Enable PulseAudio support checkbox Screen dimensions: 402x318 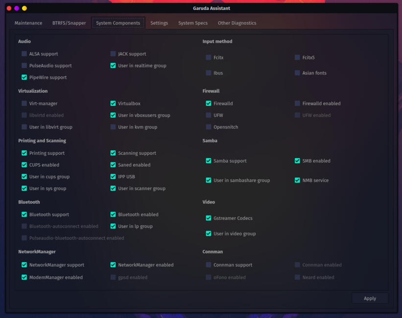24,65
